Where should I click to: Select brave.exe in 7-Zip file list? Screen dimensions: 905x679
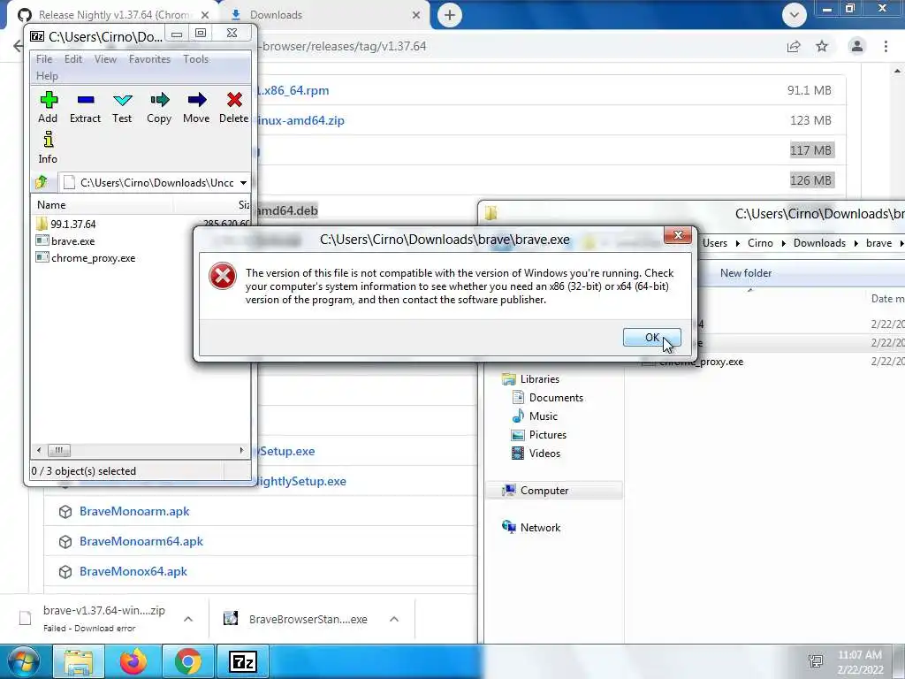coord(65,241)
